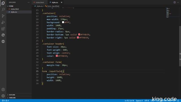Open the errors and warnings status indicator

click(x=5, y=101)
